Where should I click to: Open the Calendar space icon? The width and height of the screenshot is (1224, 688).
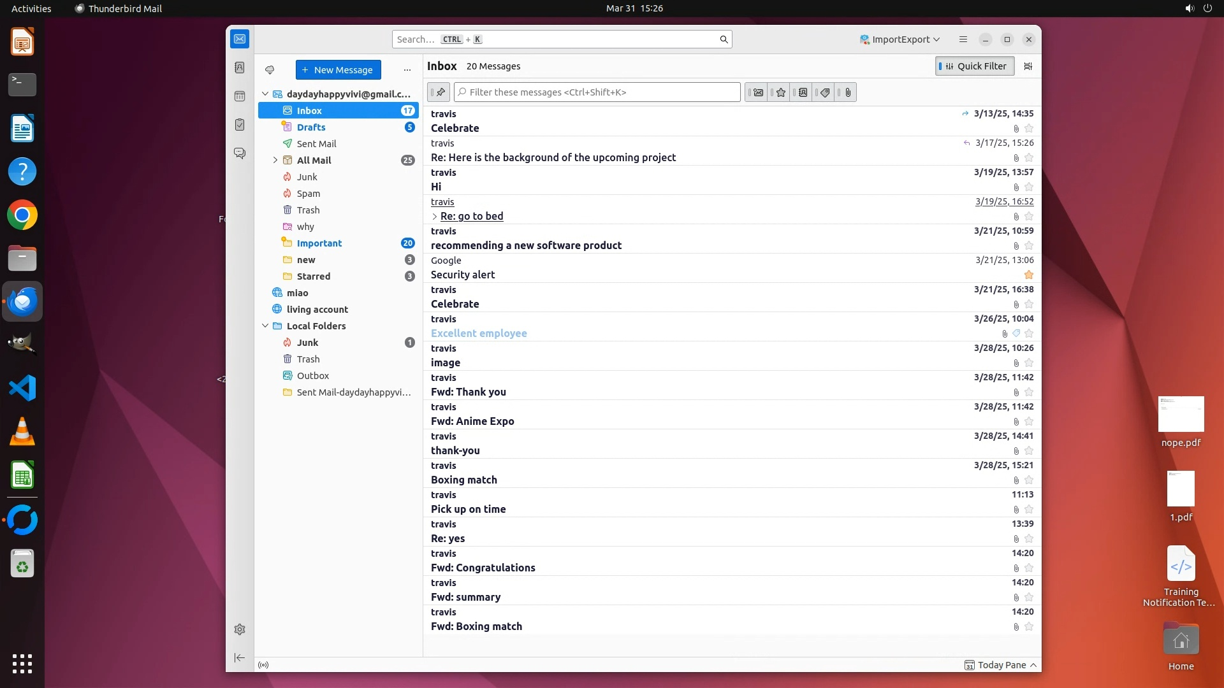240,96
